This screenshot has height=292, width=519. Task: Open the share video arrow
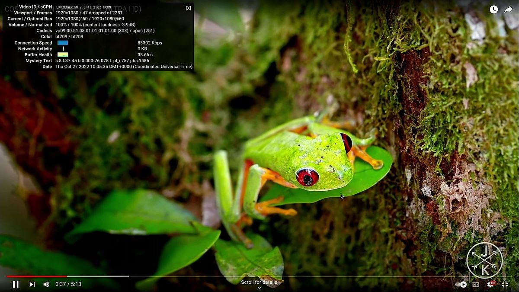pyautogui.click(x=508, y=10)
